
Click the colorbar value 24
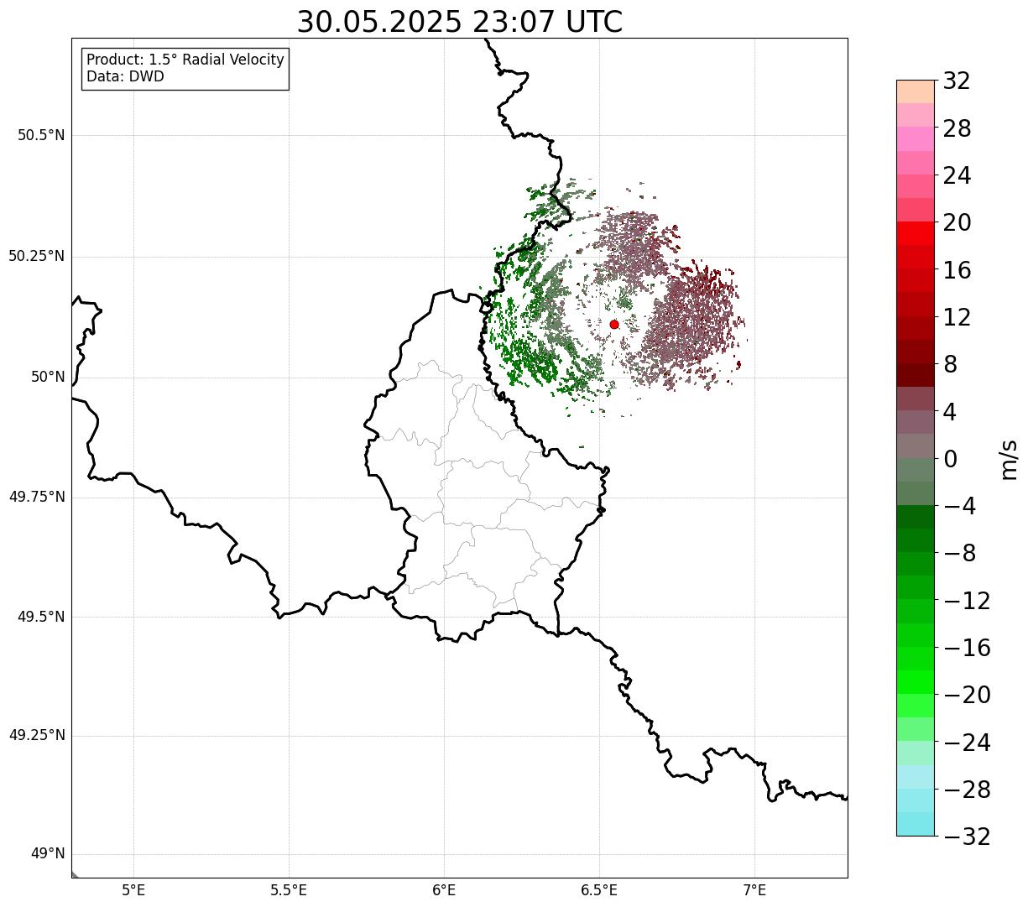coord(957,175)
